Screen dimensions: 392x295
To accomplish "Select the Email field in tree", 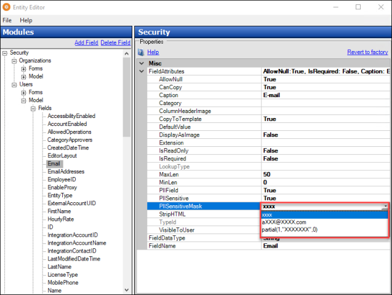I will (54, 163).
